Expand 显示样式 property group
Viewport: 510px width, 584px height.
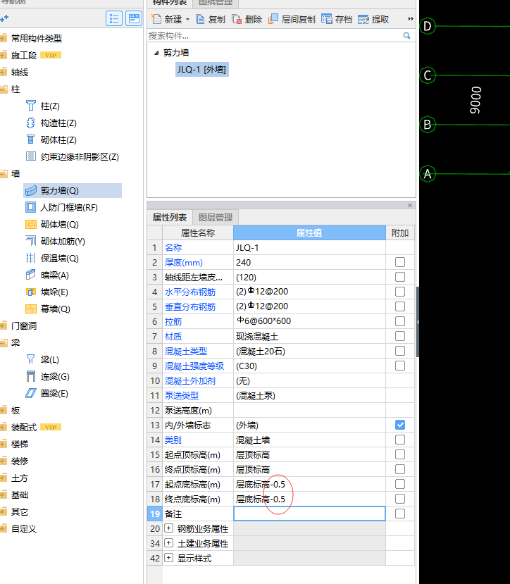[169, 558]
